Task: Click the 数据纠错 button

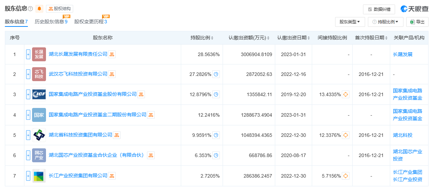Action: pyautogui.click(x=379, y=9)
